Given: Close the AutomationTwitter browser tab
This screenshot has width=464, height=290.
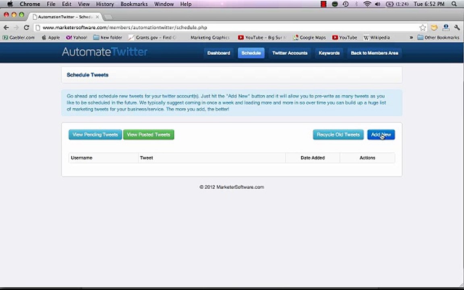Looking at the screenshot, I should (97, 17).
